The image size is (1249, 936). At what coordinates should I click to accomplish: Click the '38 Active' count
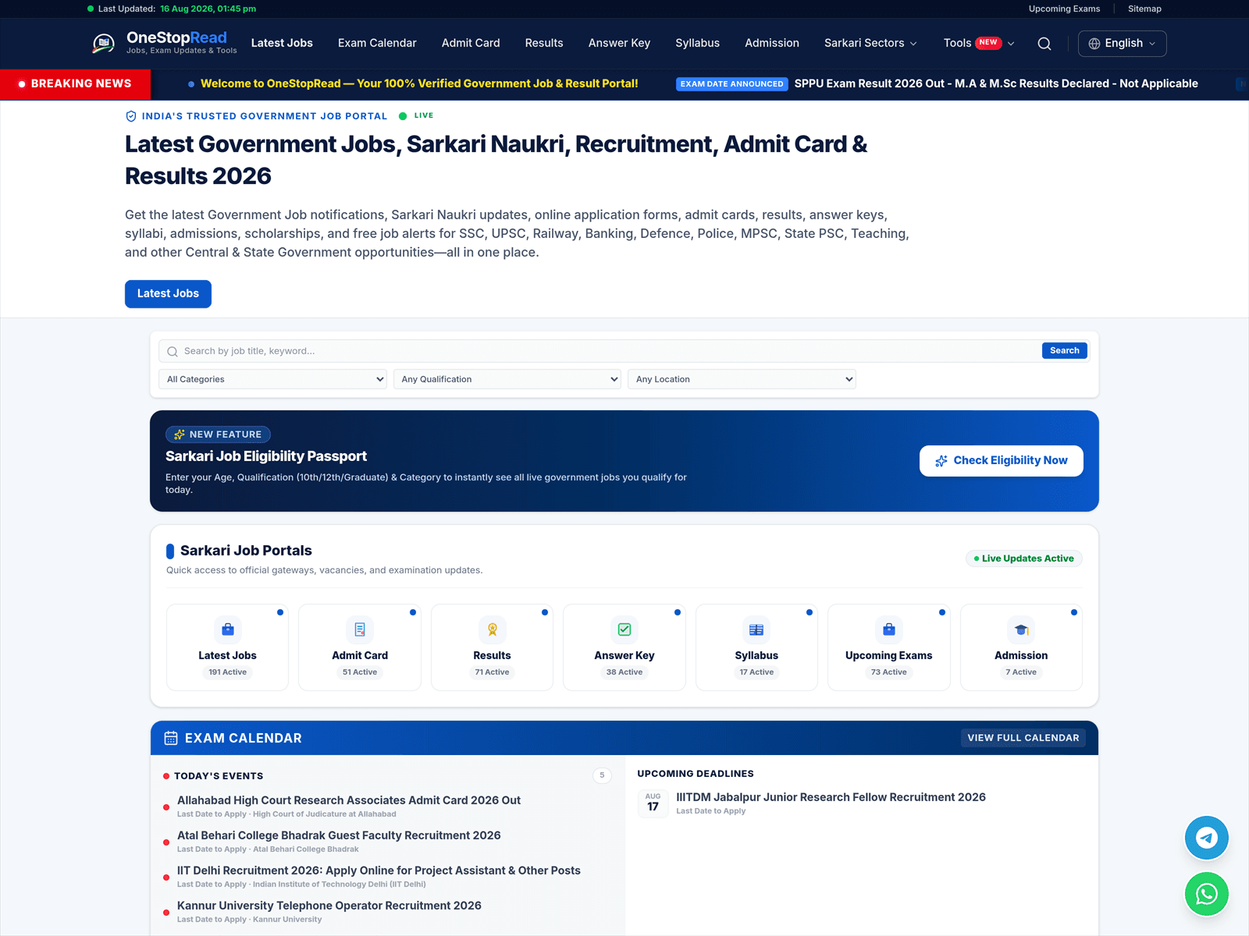click(x=624, y=672)
